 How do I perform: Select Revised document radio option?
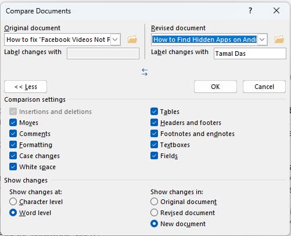pos(154,213)
